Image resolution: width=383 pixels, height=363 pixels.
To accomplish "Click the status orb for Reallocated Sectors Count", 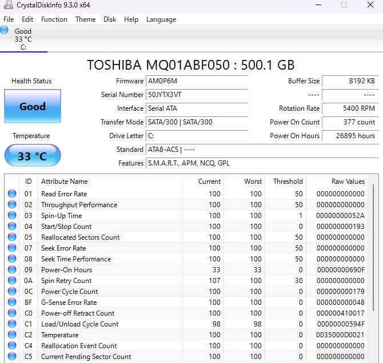I will tap(12, 237).
